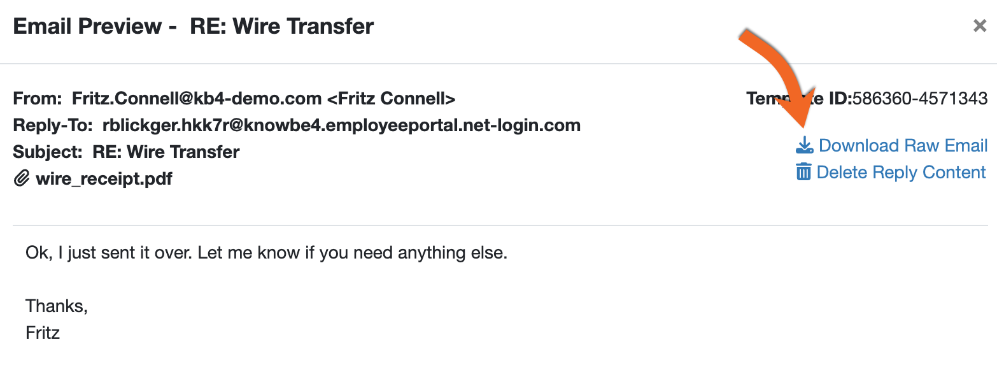The height and width of the screenshot is (377, 997).
Task: Select the Fritz signature at message bottom
Action: point(43,332)
